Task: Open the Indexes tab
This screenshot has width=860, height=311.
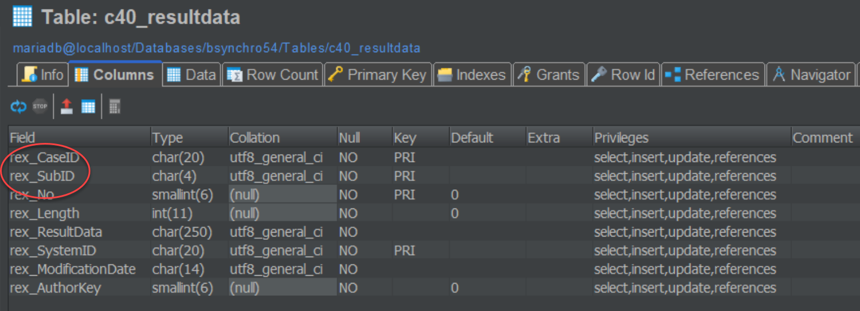Action: pyautogui.click(x=472, y=75)
